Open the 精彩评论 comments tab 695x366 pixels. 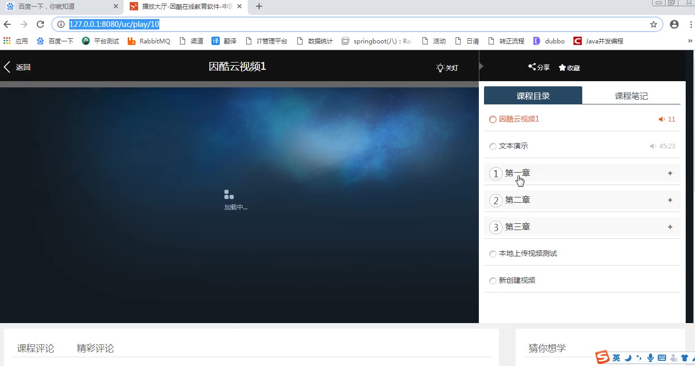95,348
